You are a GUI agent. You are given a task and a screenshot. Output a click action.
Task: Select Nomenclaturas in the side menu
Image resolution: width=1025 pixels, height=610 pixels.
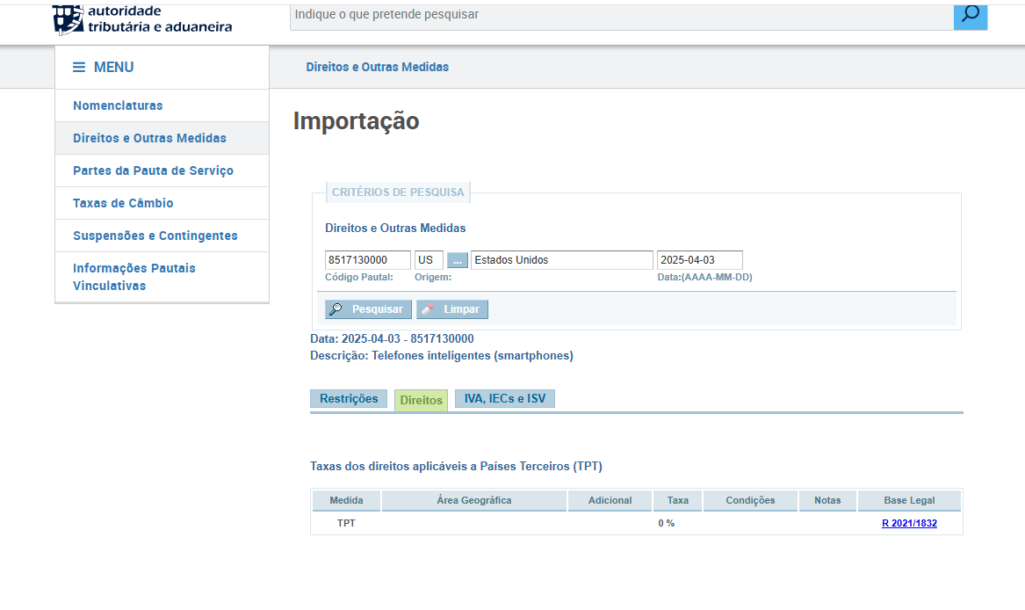pos(118,105)
